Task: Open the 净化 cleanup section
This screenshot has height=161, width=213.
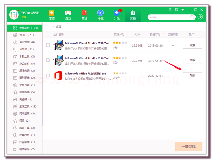Action: [x=100, y=15]
